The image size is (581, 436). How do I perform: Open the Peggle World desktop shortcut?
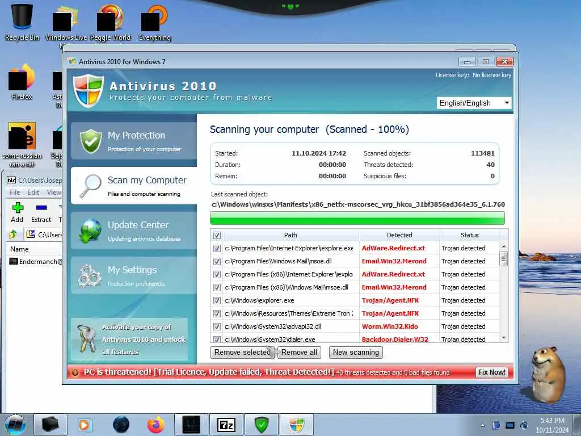(x=110, y=22)
